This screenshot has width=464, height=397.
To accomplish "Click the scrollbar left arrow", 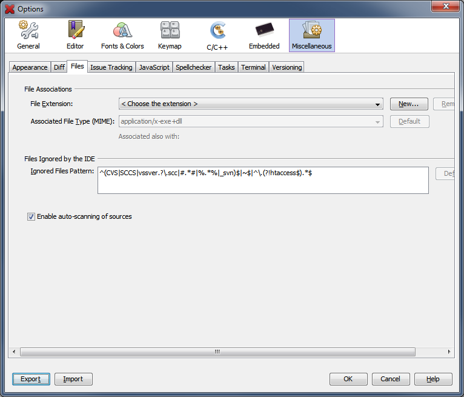I will click(14, 352).
